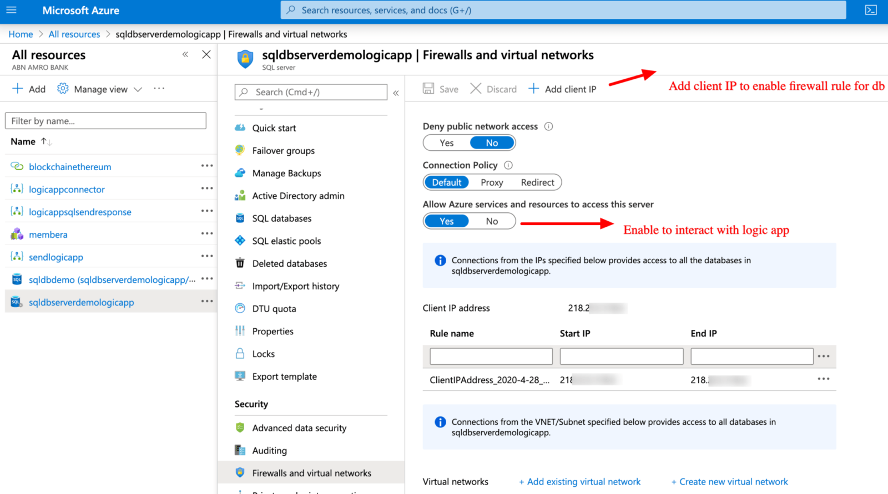
Task: Set Allow Azure services access to No
Action: tap(492, 221)
